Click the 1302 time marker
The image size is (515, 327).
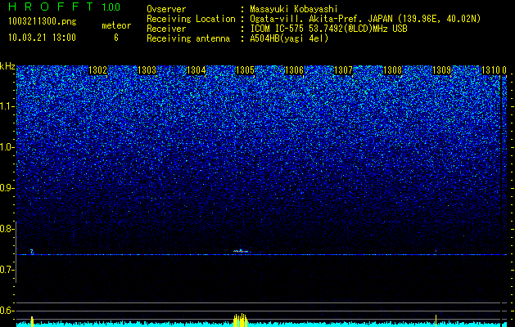coord(98,70)
